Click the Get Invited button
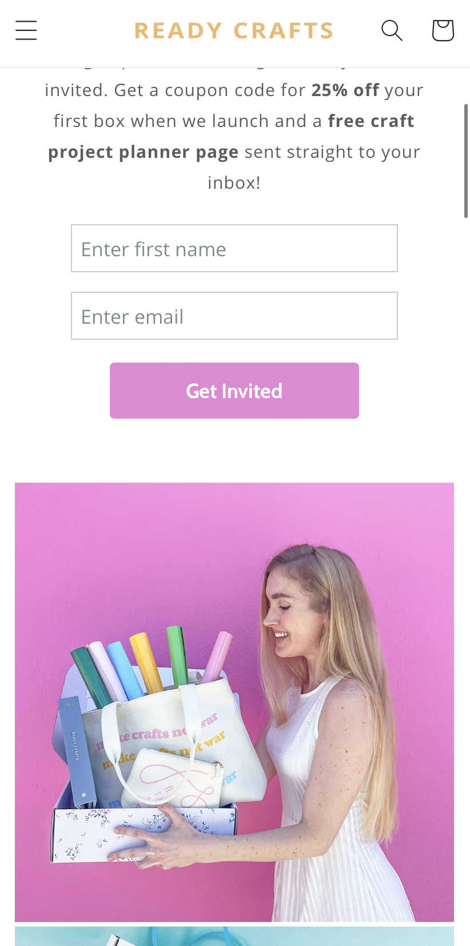The image size is (470, 946). (234, 391)
